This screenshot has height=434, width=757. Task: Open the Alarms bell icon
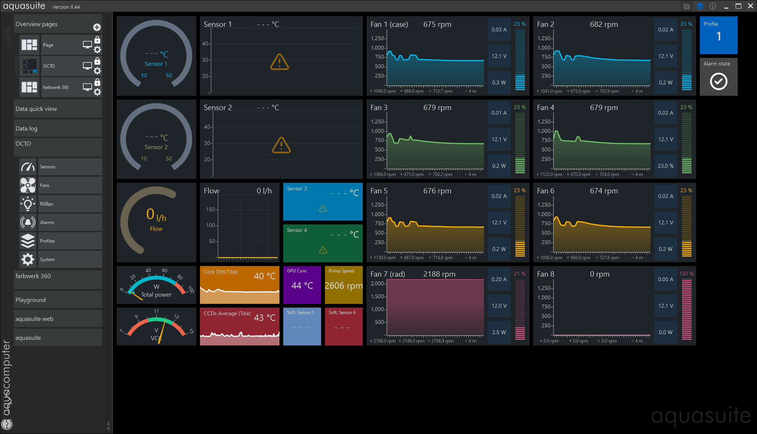click(28, 222)
